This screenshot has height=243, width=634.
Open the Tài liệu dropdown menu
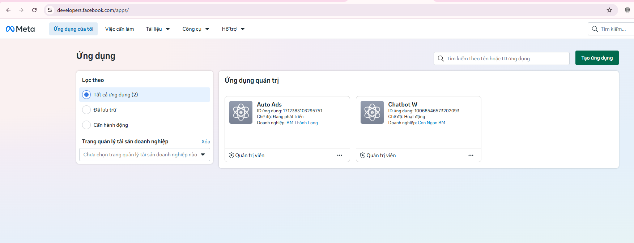click(x=158, y=29)
